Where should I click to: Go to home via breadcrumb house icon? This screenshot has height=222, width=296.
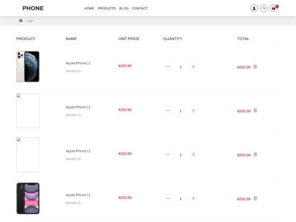coord(21,21)
